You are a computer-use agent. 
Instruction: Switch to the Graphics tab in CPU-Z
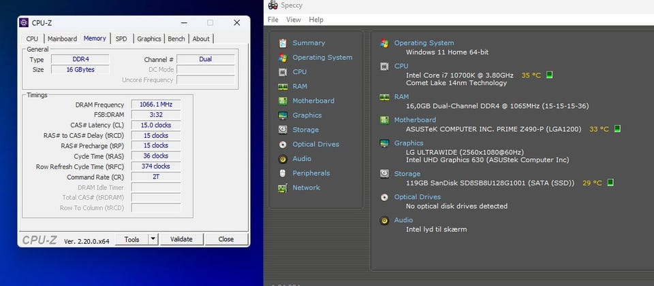point(149,39)
